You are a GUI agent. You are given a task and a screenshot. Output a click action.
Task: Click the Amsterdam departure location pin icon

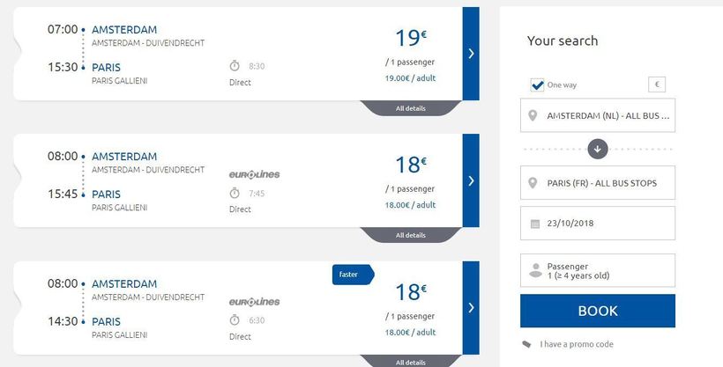(533, 116)
